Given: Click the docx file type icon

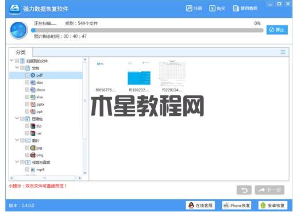Looking at the screenshot, I should pyautogui.click(x=33, y=90).
